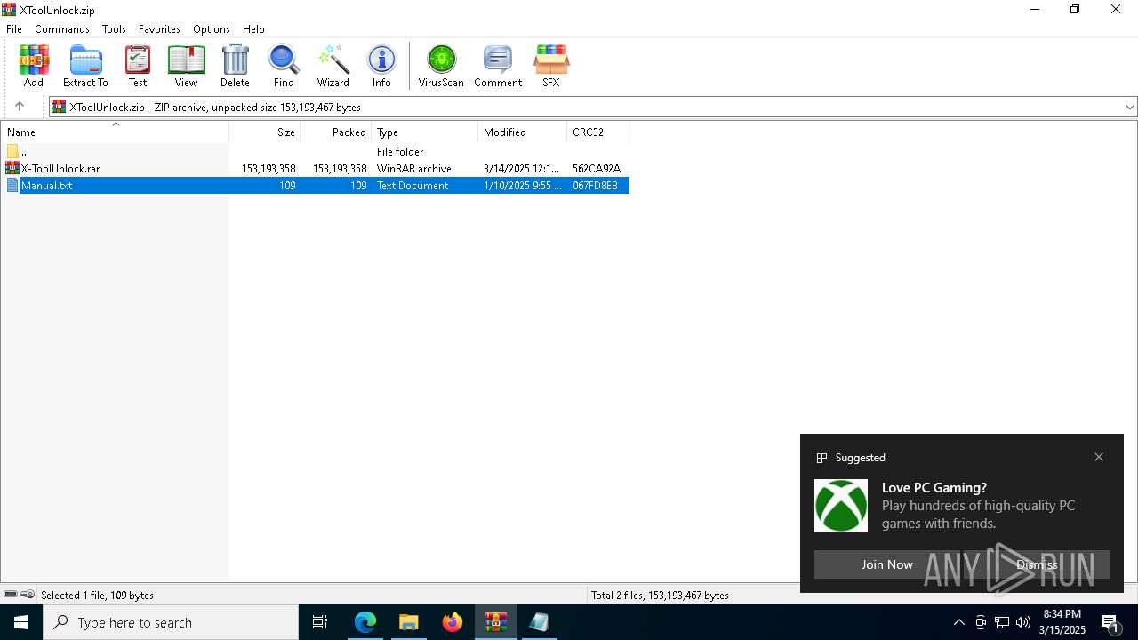Open the File menu
Viewport: 1138px width, 640px height.
14,28
